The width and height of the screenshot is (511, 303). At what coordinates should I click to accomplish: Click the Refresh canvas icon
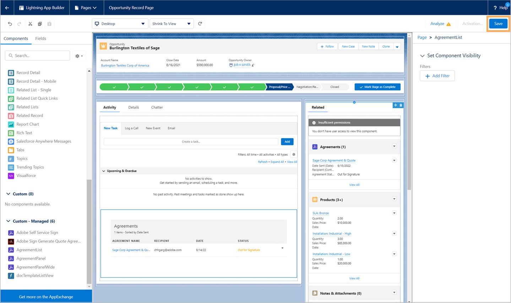coord(200,23)
